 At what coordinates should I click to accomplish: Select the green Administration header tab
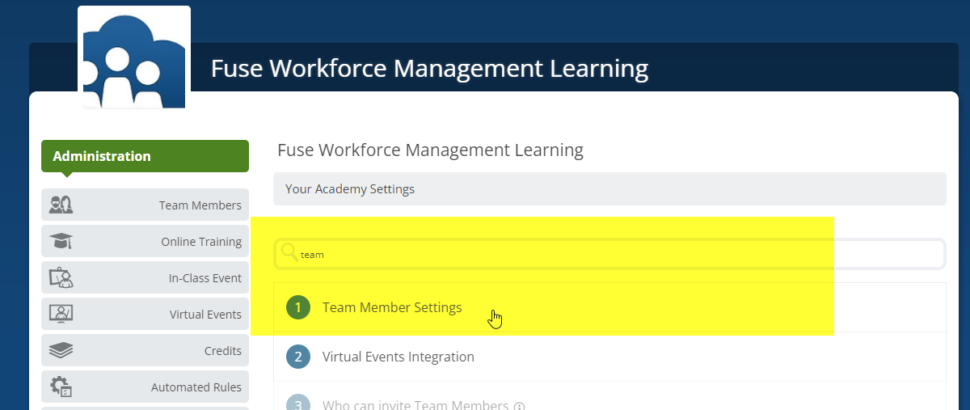tap(145, 156)
